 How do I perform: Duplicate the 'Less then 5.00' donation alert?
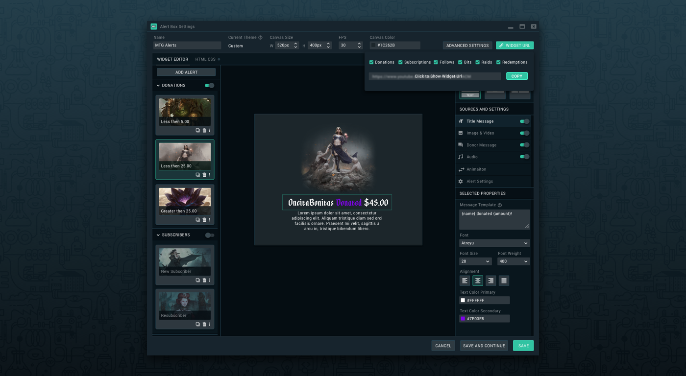point(198,130)
